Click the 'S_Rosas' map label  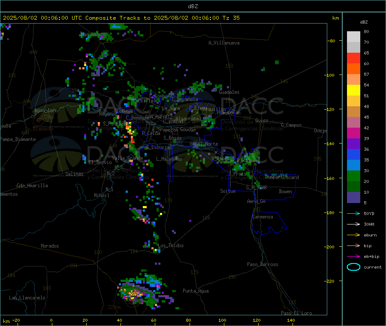coord(172,138)
